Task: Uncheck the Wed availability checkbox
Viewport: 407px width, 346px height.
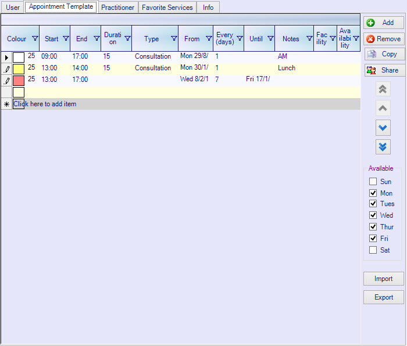Action: coord(373,215)
